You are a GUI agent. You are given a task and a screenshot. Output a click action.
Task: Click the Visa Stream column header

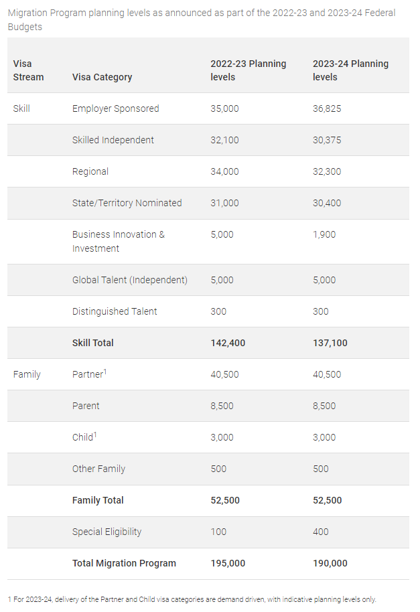point(28,70)
